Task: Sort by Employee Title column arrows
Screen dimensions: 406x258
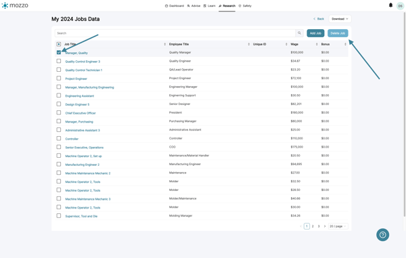Action: 249,44
